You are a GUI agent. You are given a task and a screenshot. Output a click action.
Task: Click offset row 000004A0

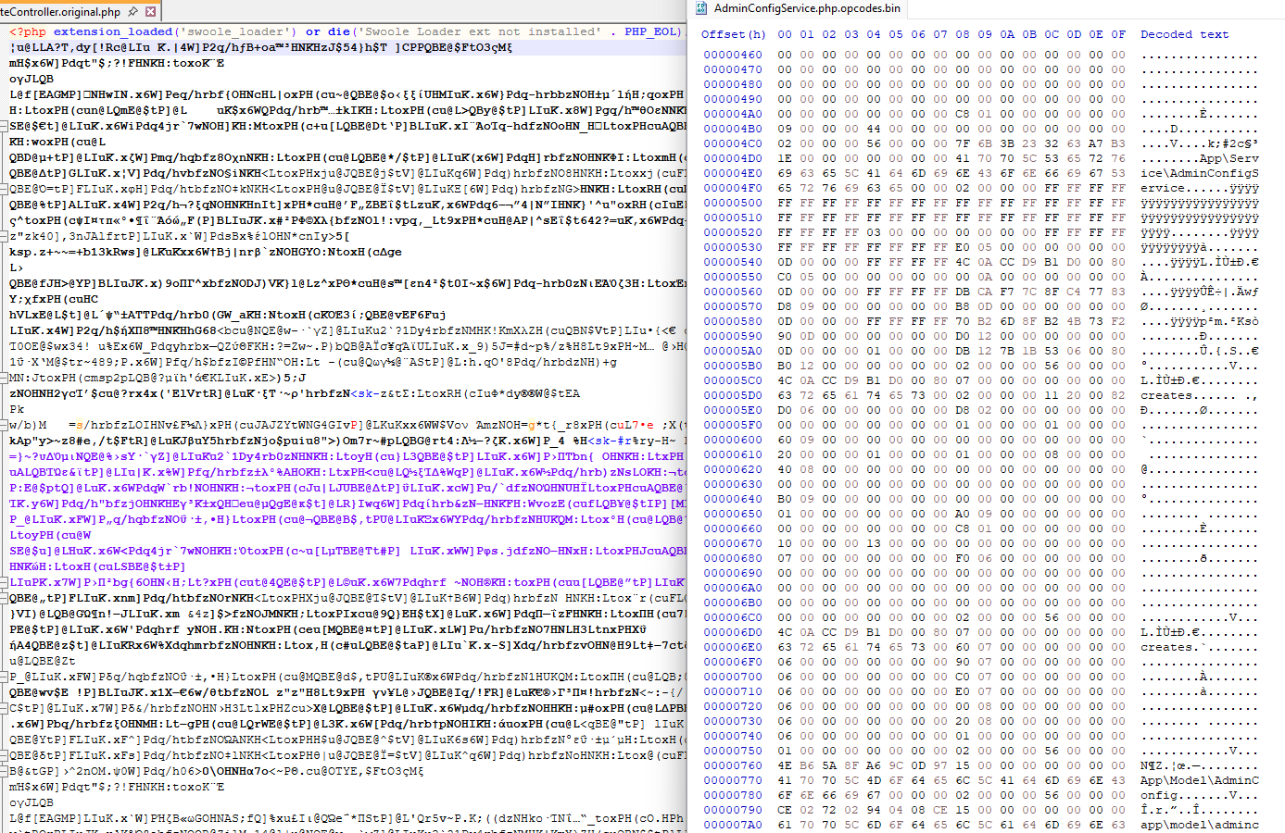pyautogui.click(x=733, y=114)
